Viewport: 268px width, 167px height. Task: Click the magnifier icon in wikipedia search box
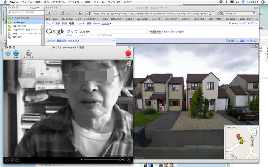[254, 13]
